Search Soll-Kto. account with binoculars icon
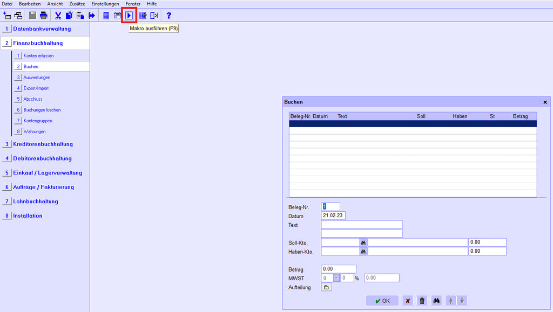 pyautogui.click(x=363, y=242)
